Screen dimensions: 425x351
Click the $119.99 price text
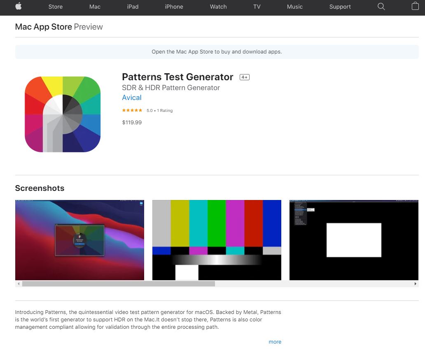tap(132, 122)
